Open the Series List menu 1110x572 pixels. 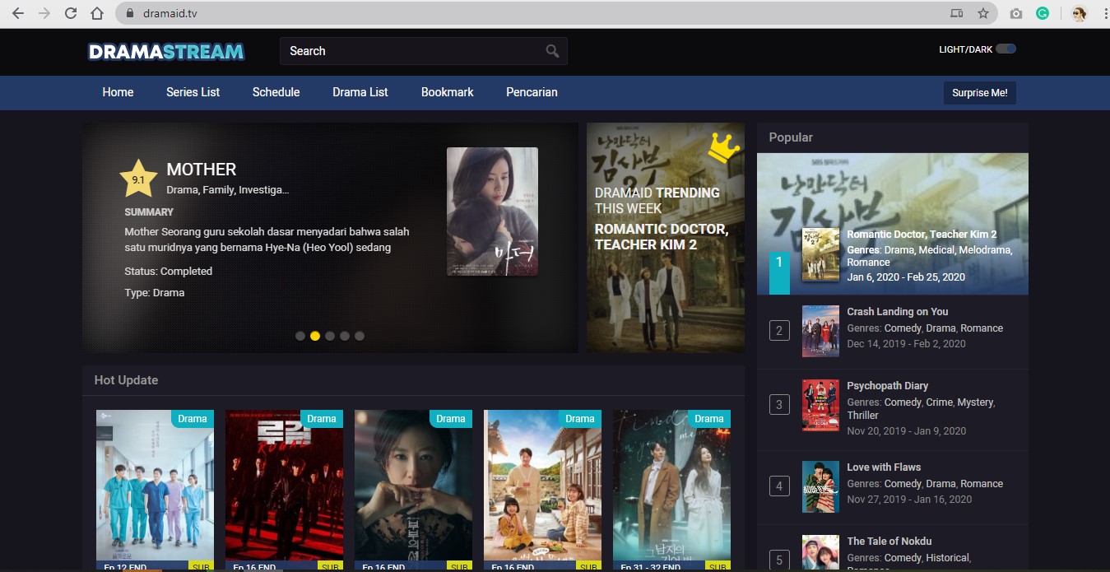[193, 92]
